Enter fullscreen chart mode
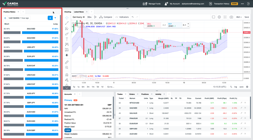253x140 pixels. coord(225,17)
